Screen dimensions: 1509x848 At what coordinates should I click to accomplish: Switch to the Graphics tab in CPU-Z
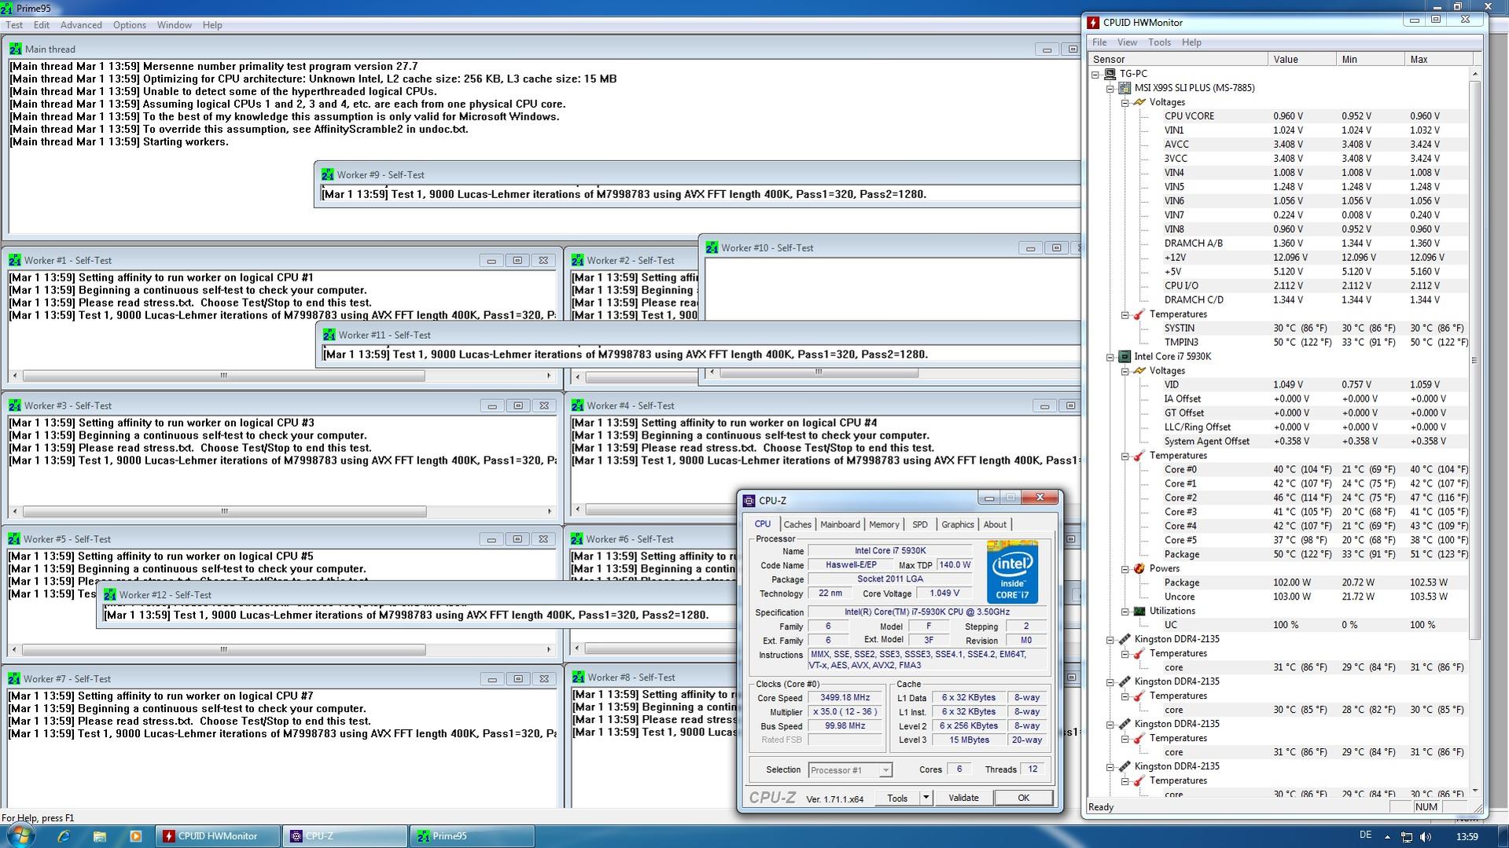[958, 525]
